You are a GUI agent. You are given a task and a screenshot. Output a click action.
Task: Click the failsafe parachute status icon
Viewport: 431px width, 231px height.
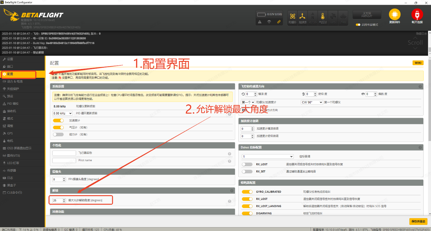click(x=269, y=22)
